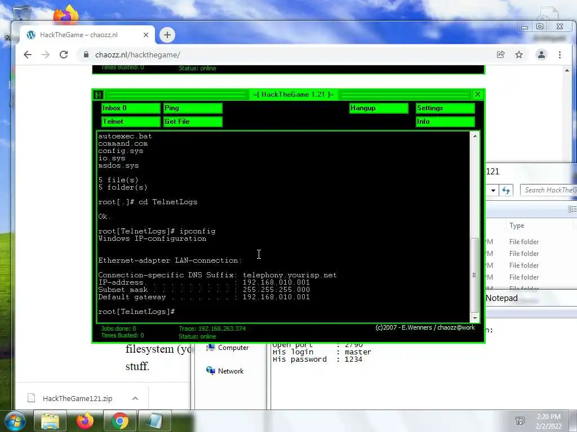Screen dimensions: 577x432
Task: Click the HackTheGame H logo icon
Action: (x=98, y=94)
